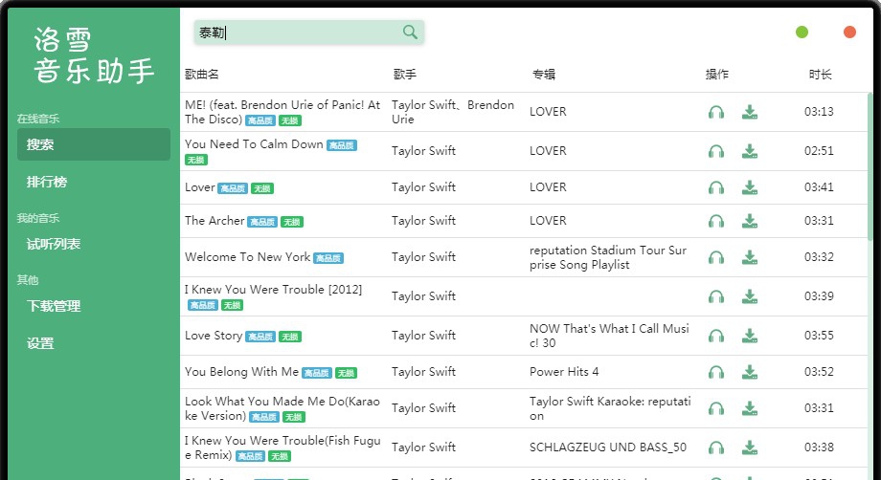Click duration 03:55 of Love Story
Screen dimensions: 881x480
819,336
